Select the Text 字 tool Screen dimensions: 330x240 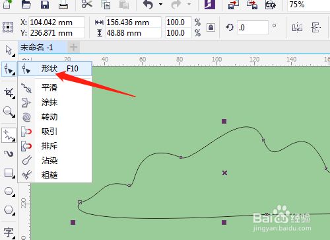9,232
